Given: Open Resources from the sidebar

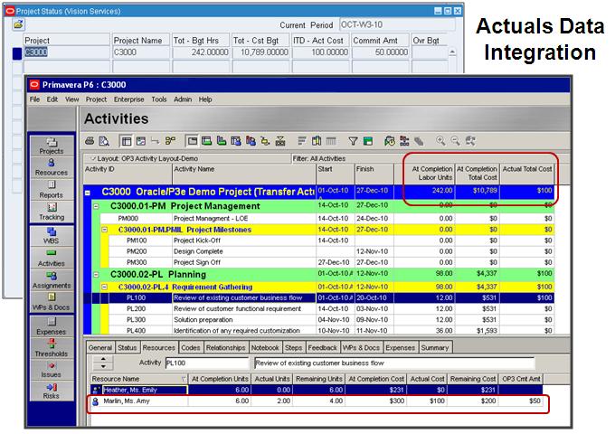Looking at the screenshot, I should tap(52, 167).
